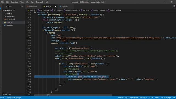Collapse the GISSIMPLIFIED folder section
The image size is (176, 99).
[10, 10]
